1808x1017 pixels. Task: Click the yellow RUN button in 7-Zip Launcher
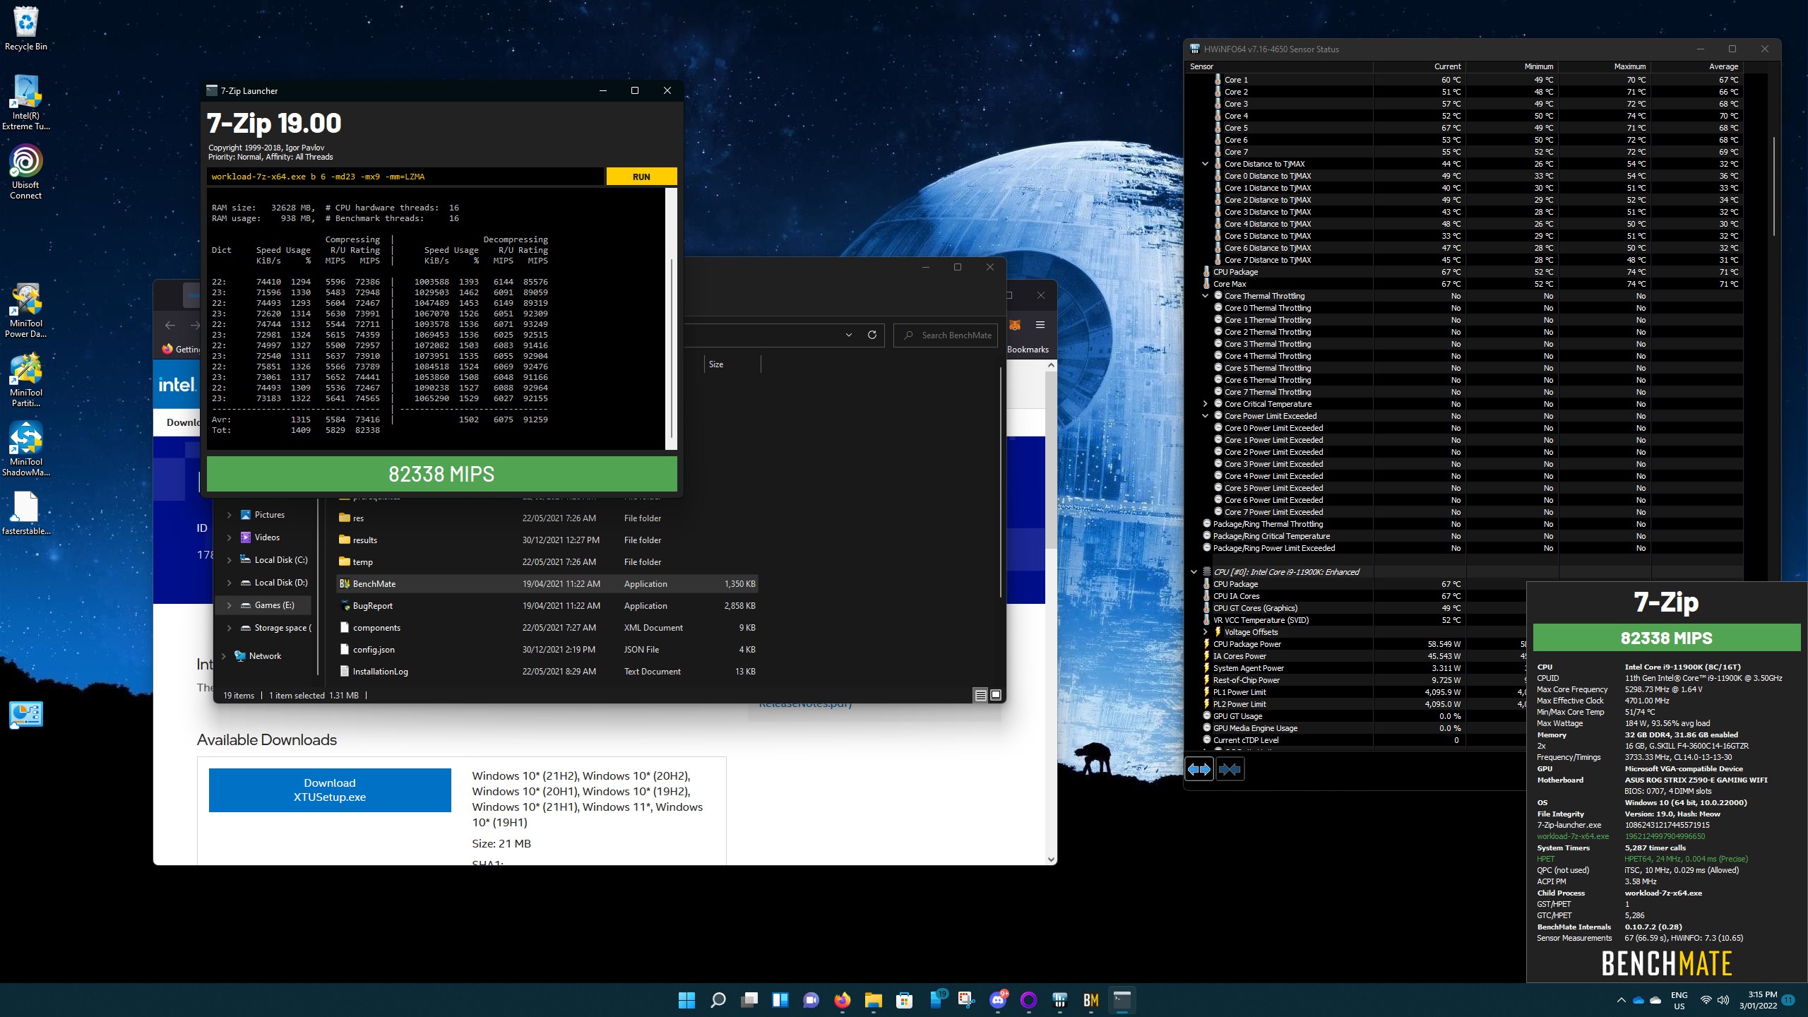click(x=641, y=177)
